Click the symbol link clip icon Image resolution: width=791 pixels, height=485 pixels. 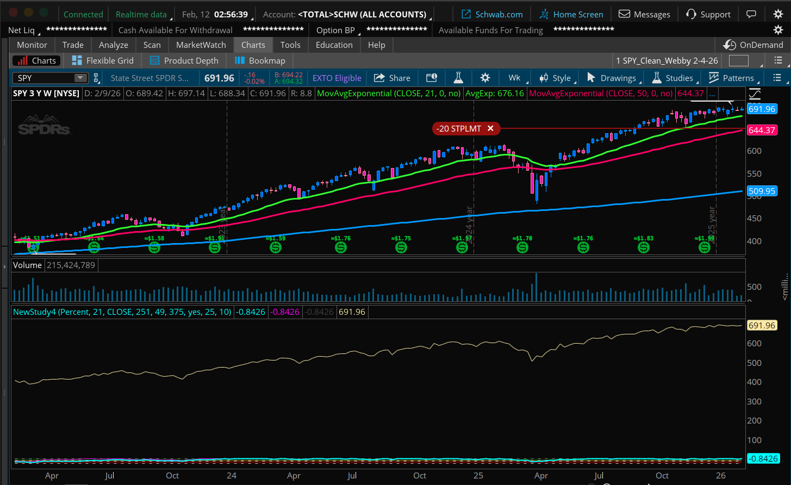(x=96, y=78)
